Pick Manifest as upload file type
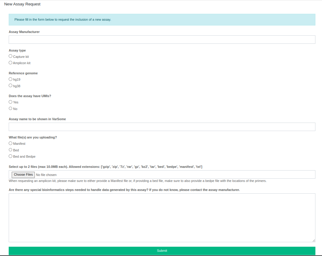The image size is (322, 256). (x=10, y=143)
